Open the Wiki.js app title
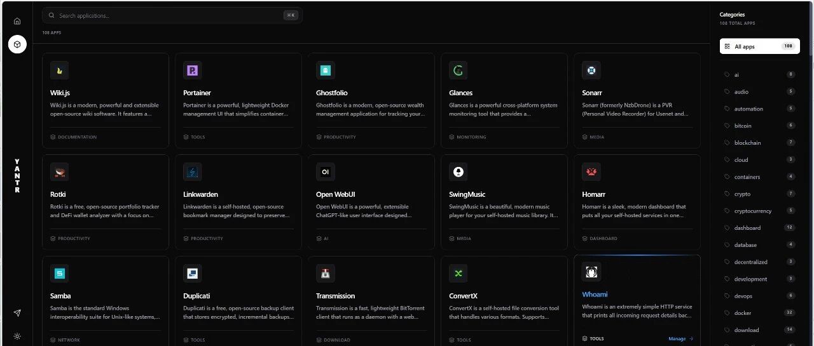Viewport: 814px width, 346px height. click(x=60, y=93)
